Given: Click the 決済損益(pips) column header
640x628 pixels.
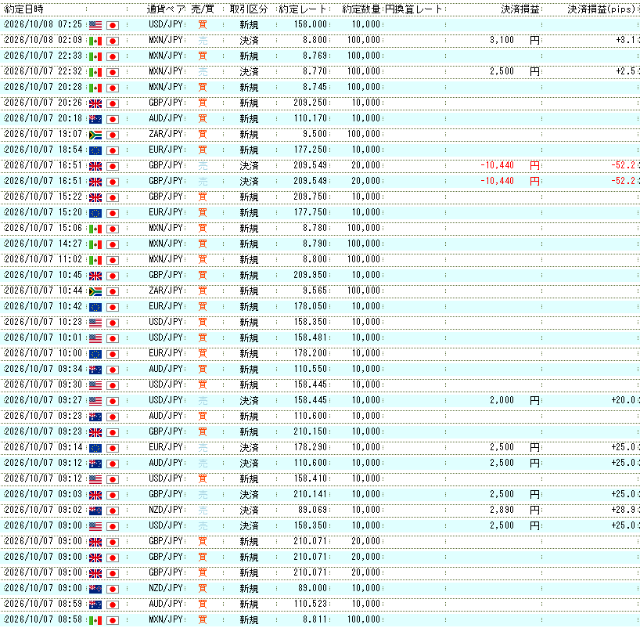Looking at the screenshot, I should [601, 9].
